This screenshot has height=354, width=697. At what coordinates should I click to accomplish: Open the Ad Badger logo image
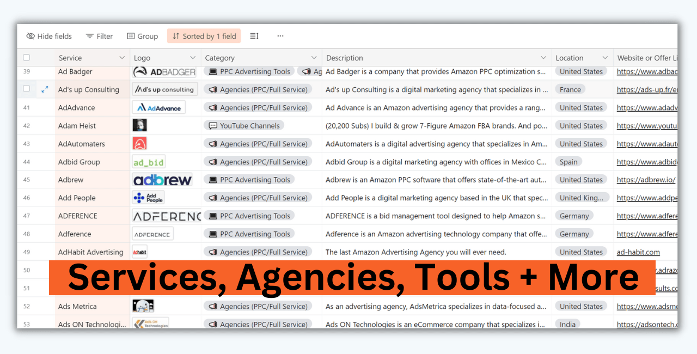tap(164, 71)
